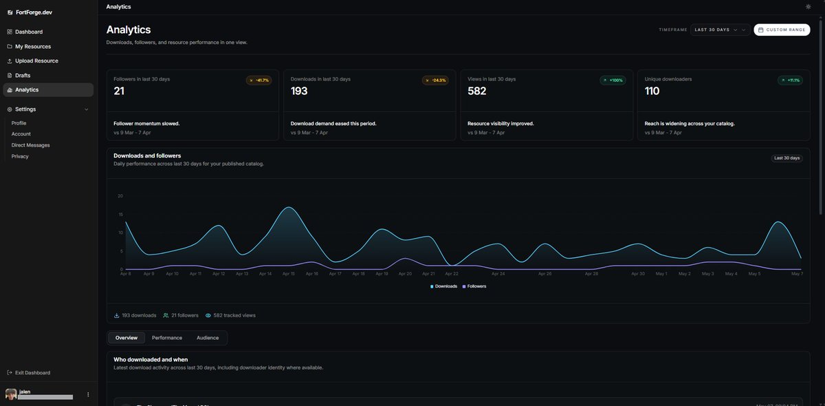Screen dimensions: 825x406
Task: Click 'Follower momentum slowed.' text
Action: (146, 124)
